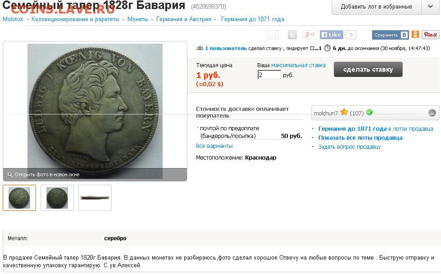
Task: Click the magnifier to open photo in new window
Action: coord(10,175)
